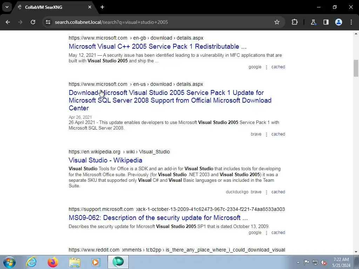Open network tray icon

pos(315,262)
